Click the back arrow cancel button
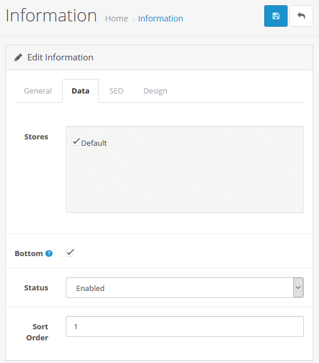The width and height of the screenshot is (319, 363). 301,16
